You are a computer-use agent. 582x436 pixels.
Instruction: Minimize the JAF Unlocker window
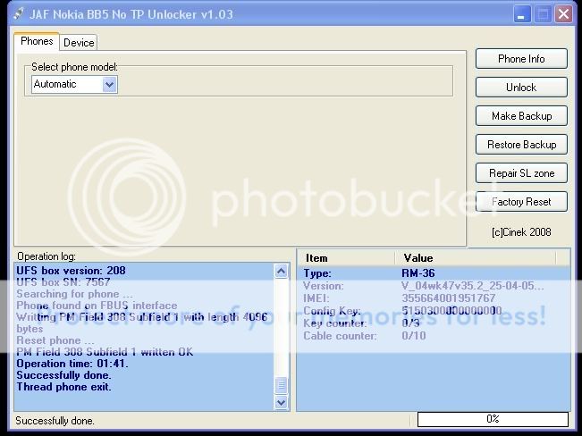[x=523, y=13]
